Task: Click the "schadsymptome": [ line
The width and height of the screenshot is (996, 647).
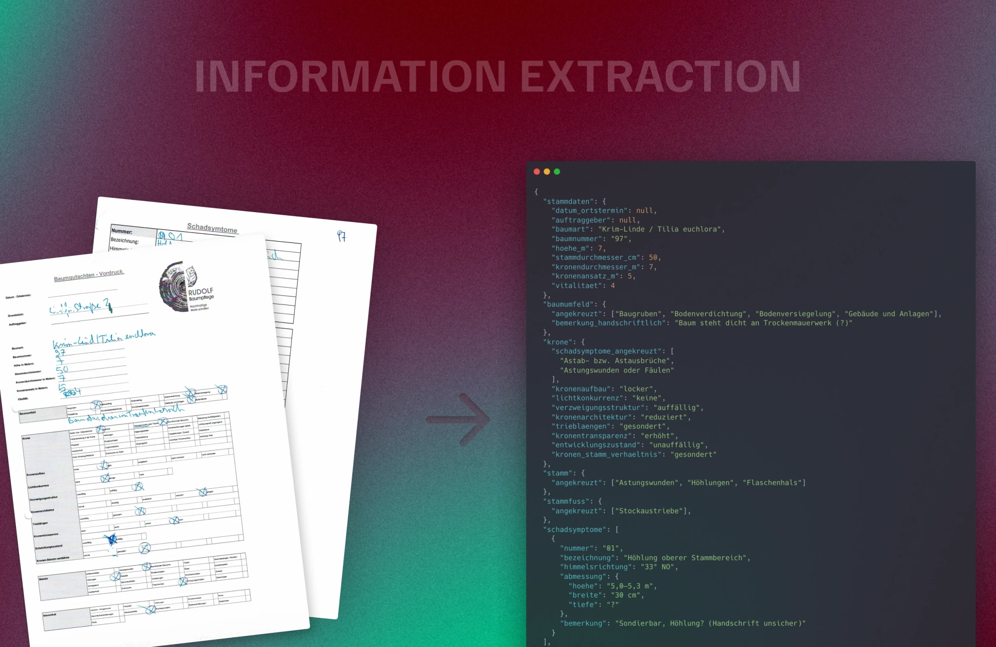Action: (x=581, y=530)
